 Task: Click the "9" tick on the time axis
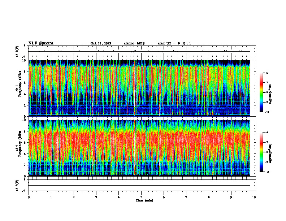(x=231, y=197)
